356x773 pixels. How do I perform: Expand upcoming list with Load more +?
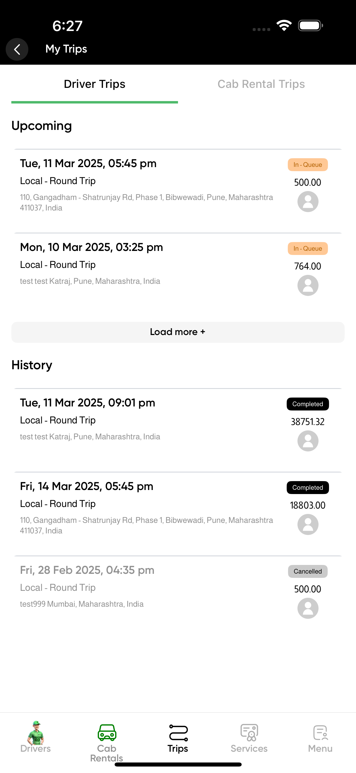(178, 332)
